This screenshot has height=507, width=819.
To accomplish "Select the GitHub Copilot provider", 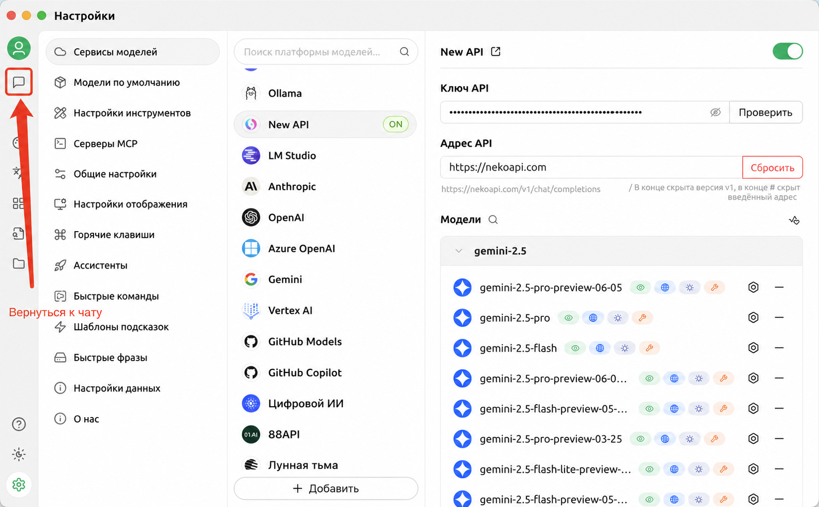I will click(325, 372).
